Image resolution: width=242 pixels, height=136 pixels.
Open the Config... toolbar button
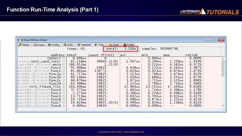(x=54, y=45)
